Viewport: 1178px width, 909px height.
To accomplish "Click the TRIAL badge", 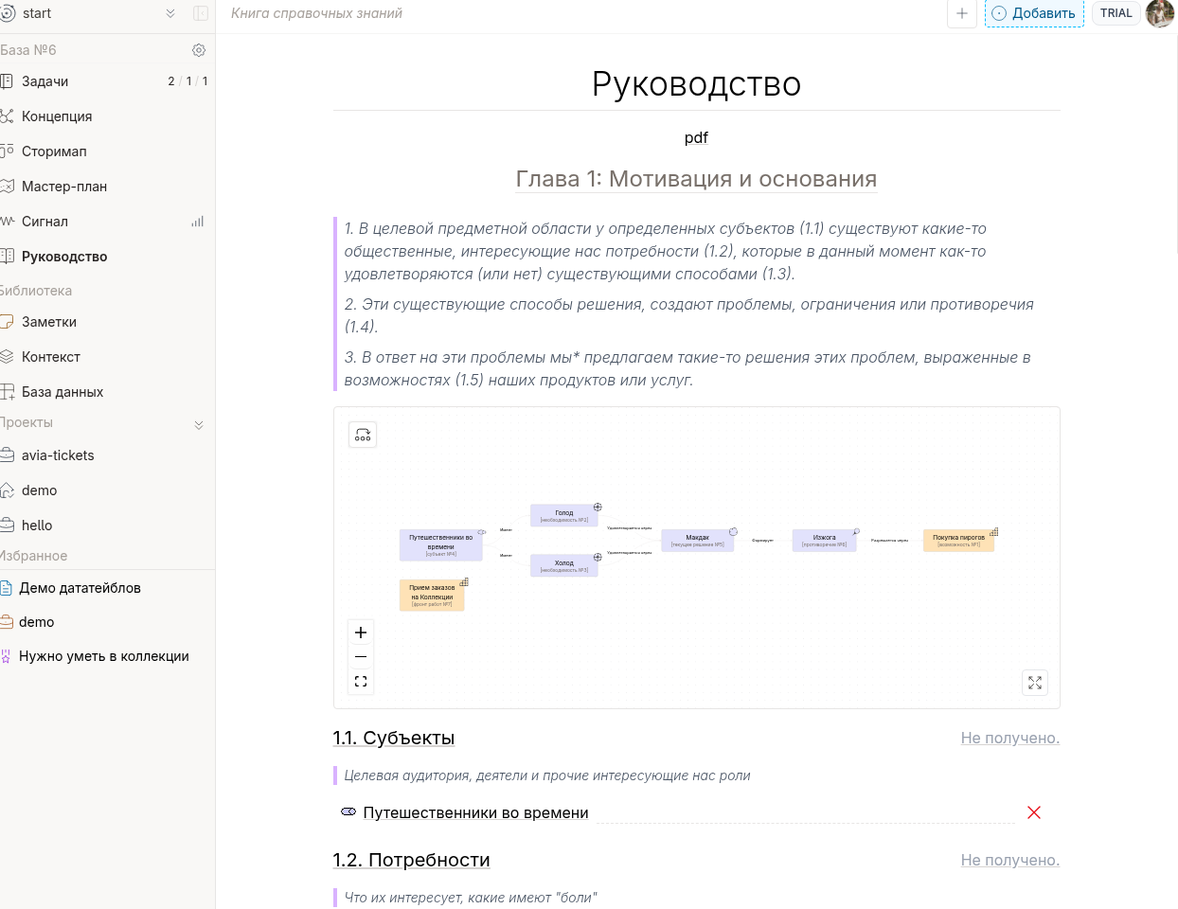I will pyautogui.click(x=1116, y=13).
